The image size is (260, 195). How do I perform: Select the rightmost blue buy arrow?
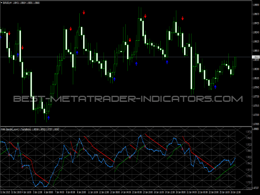pyautogui.click(x=215, y=87)
